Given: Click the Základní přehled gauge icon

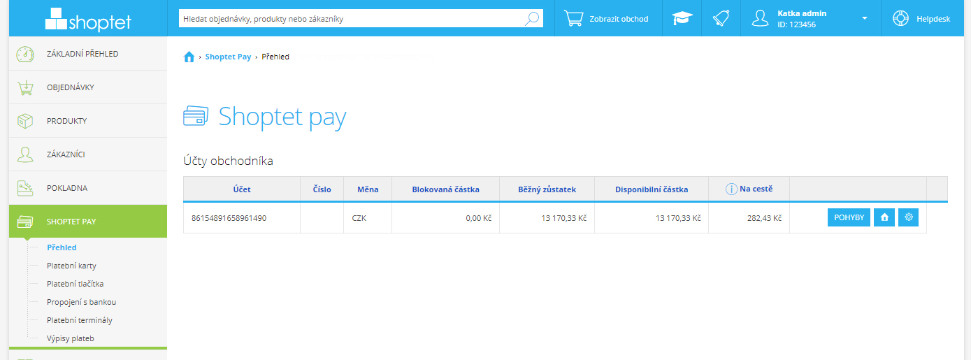Looking at the screenshot, I should pos(25,54).
